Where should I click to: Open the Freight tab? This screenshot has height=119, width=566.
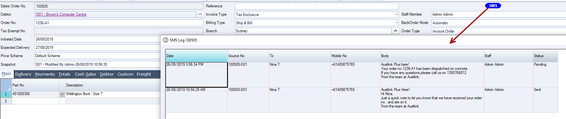tap(144, 74)
